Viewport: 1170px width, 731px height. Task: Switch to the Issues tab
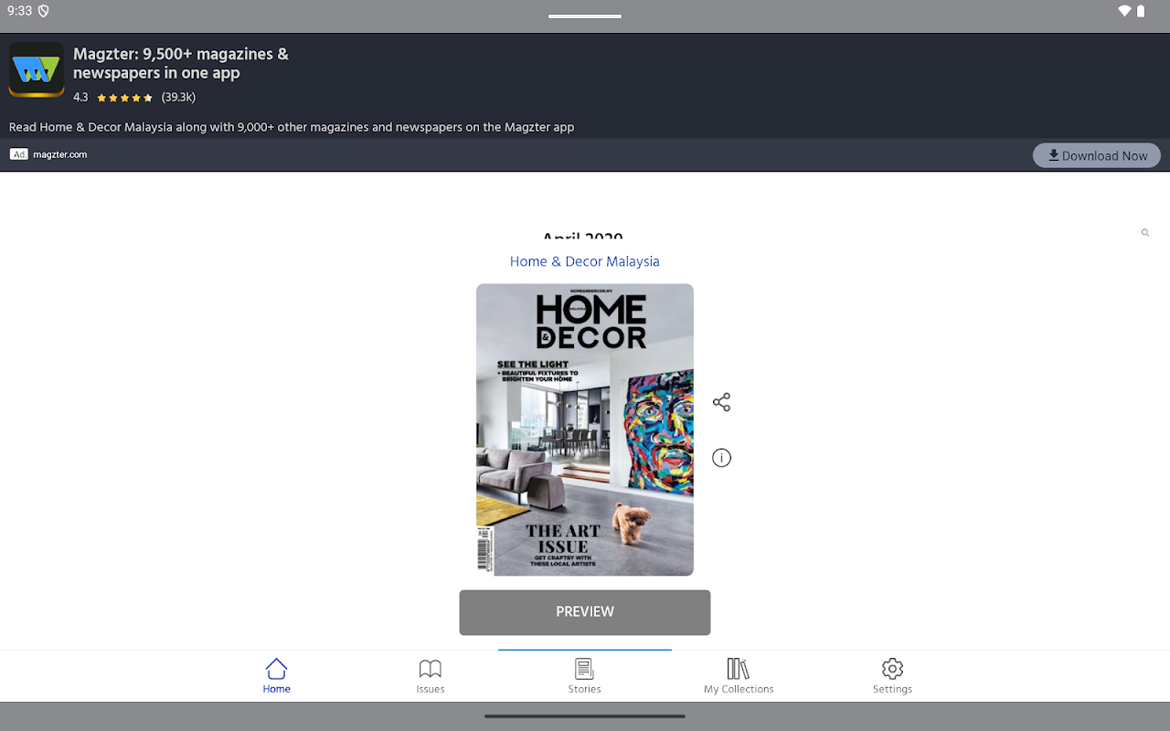coord(431,676)
